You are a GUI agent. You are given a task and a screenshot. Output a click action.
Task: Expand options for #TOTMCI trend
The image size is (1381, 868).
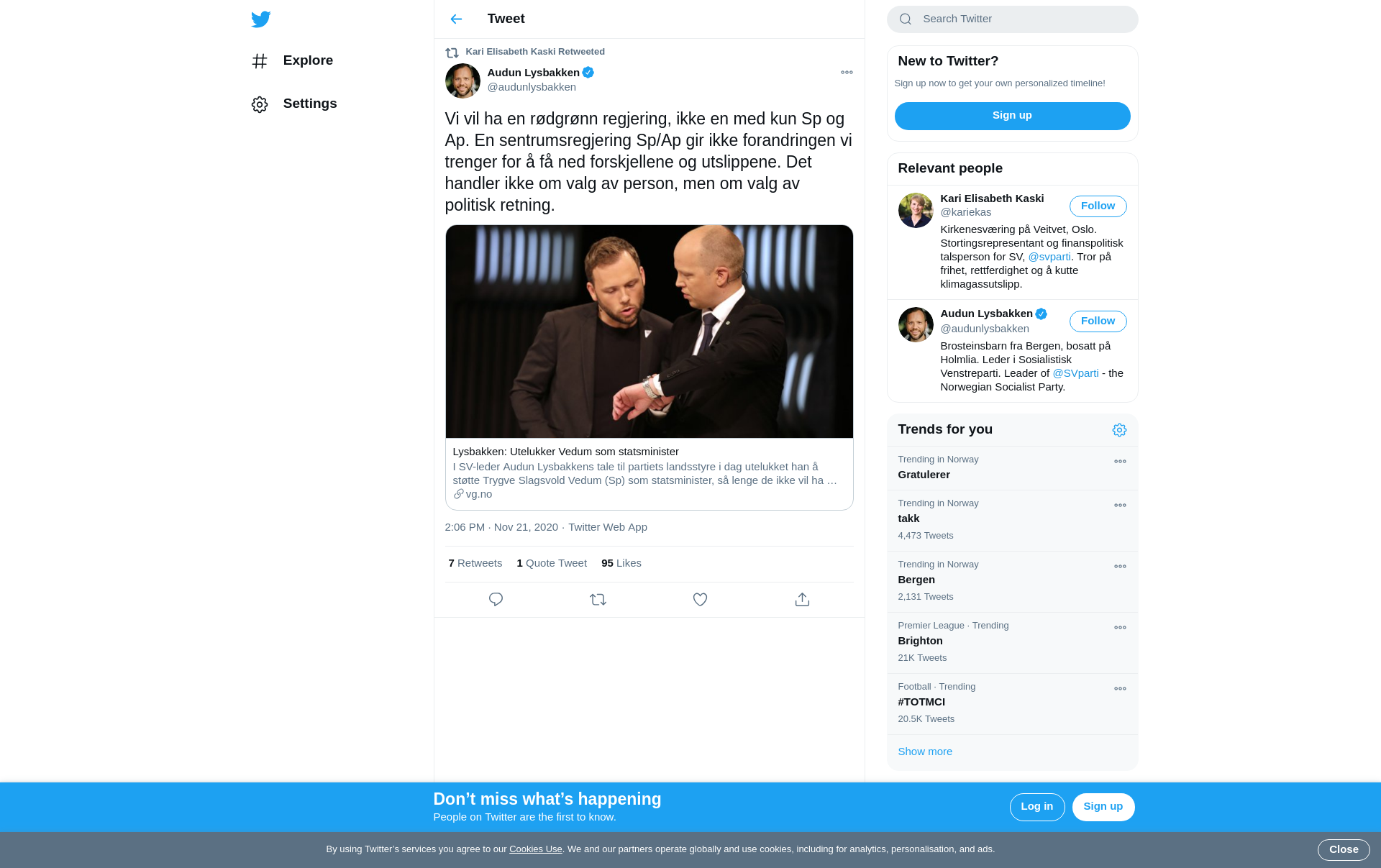[x=1120, y=689]
